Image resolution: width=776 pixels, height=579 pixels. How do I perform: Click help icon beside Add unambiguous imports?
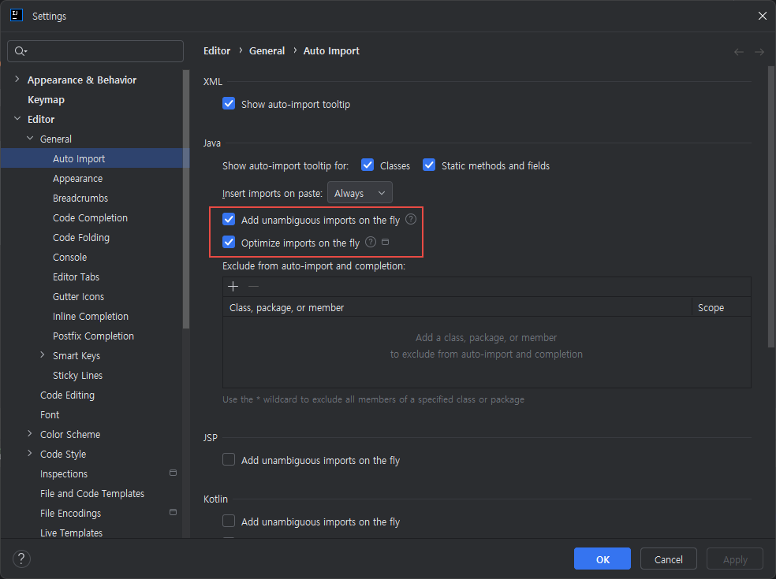pos(411,220)
